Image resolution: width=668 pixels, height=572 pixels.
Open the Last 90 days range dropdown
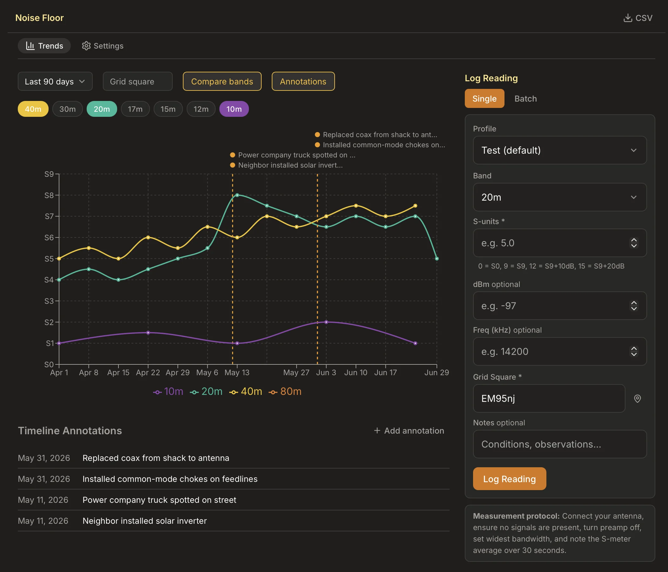55,82
